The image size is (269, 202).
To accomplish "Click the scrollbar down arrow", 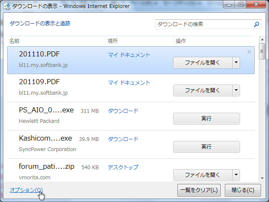I will tap(262, 178).
